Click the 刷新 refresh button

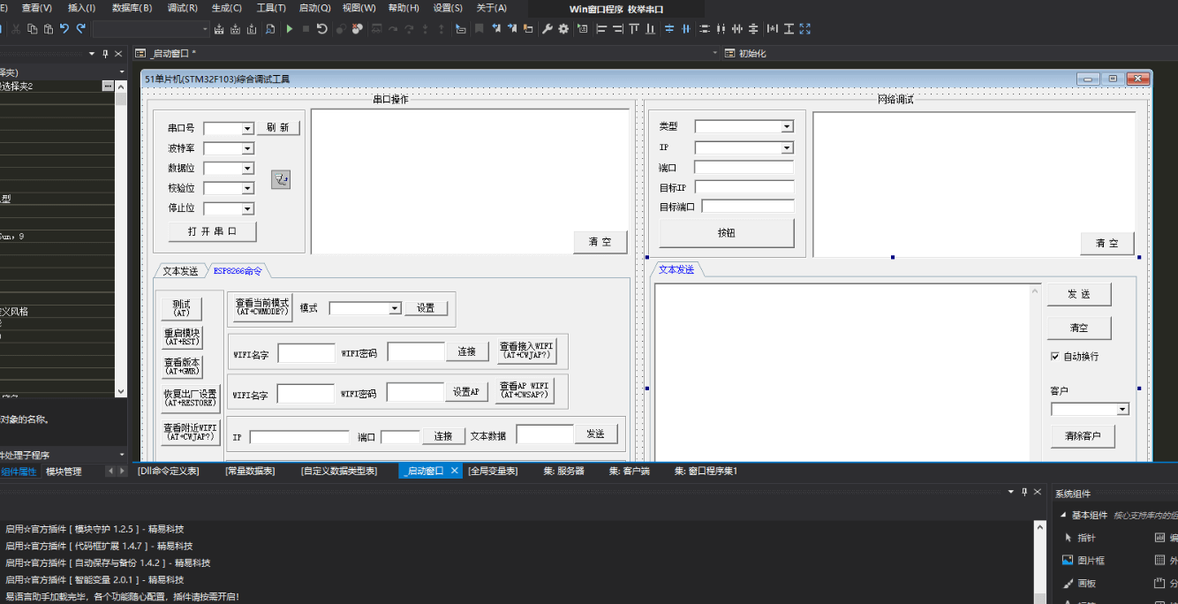click(x=279, y=126)
